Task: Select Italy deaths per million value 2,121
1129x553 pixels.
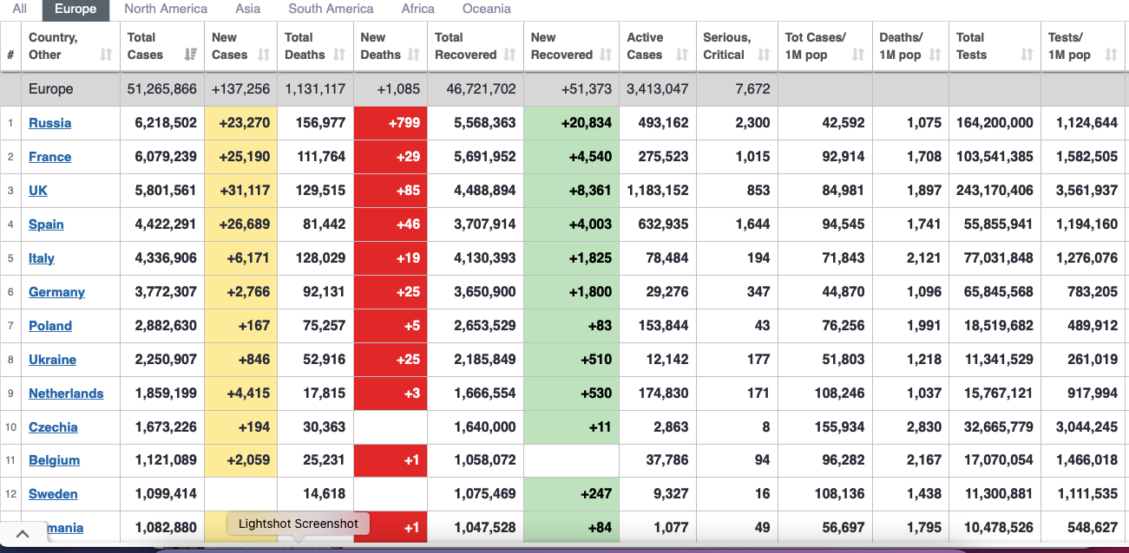Action: click(x=924, y=258)
